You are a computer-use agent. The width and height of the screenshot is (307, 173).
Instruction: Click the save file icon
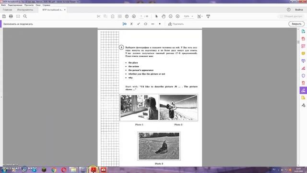pyautogui.click(x=4, y=16)
